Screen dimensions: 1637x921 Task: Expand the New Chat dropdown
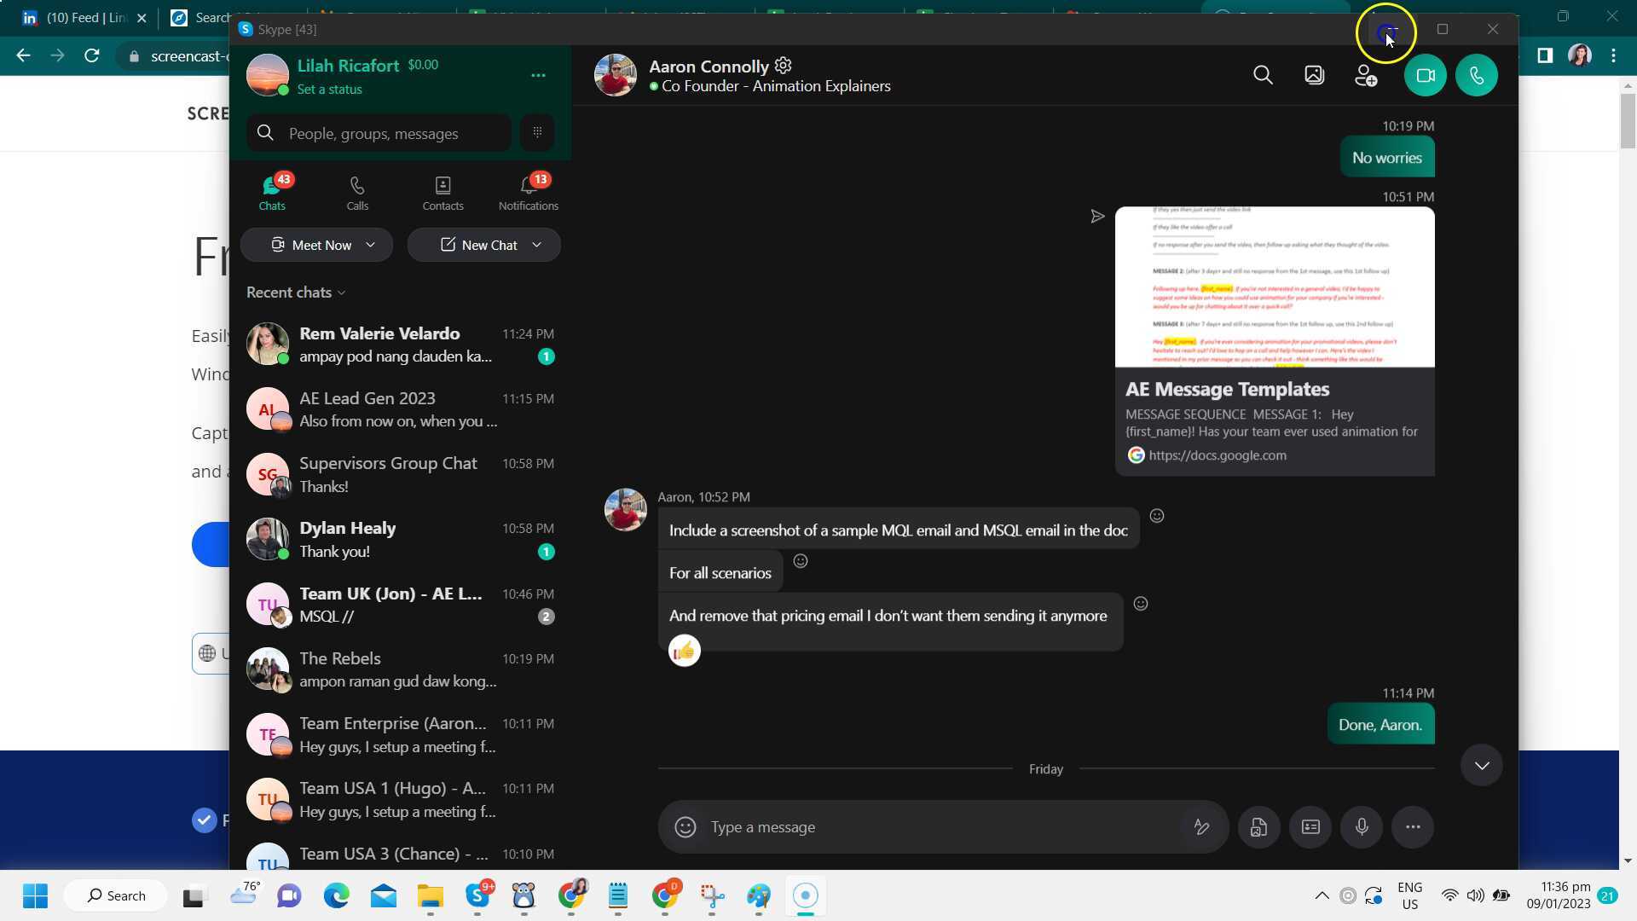tap(537, 245)
